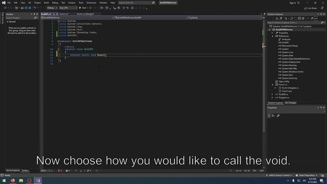Viewport: 327px width, 184px height.
Task: Click the Save All toolbar icon
Action: coord(30,8)
